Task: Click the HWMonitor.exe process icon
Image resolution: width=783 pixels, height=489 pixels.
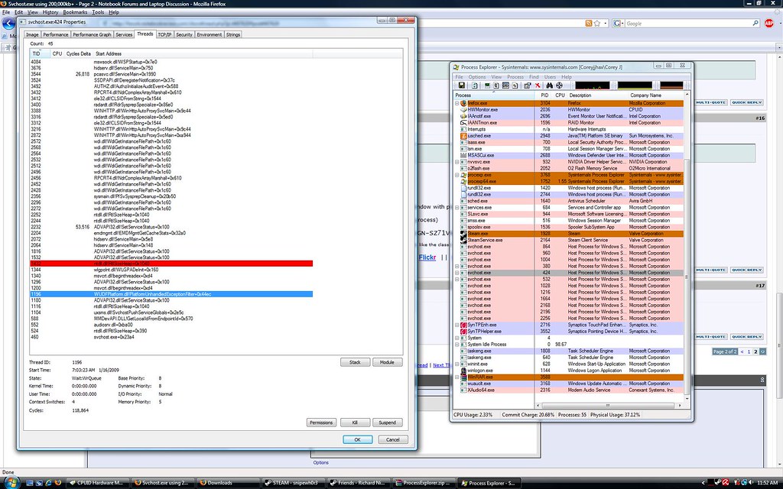Action: (x=464, y=110)
